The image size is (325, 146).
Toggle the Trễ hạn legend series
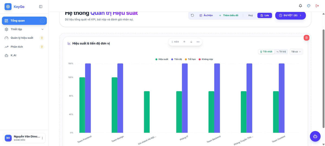[x=190, y=59]
